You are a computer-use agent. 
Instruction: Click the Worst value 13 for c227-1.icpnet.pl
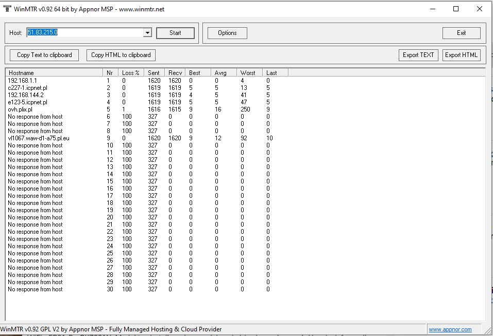pos(244,88)
